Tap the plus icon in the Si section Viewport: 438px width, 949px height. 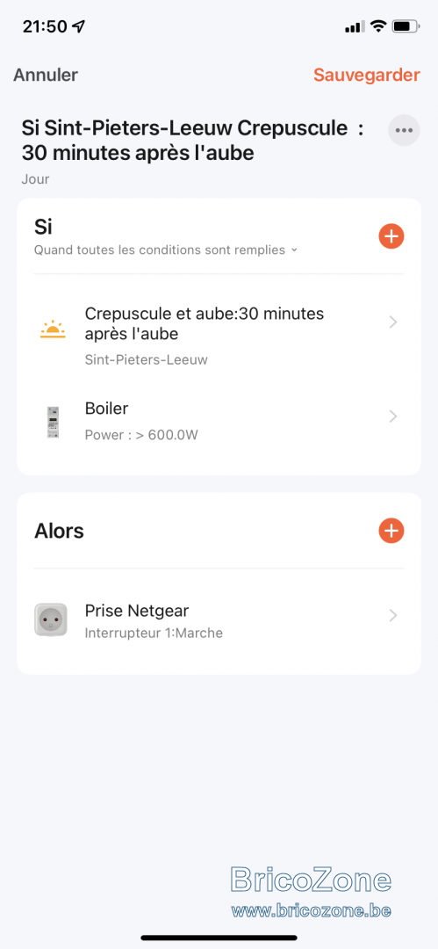point(391,236)
